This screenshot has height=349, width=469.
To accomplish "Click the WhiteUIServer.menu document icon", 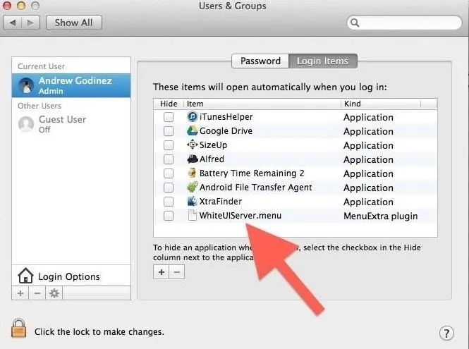I will (192, 215).
